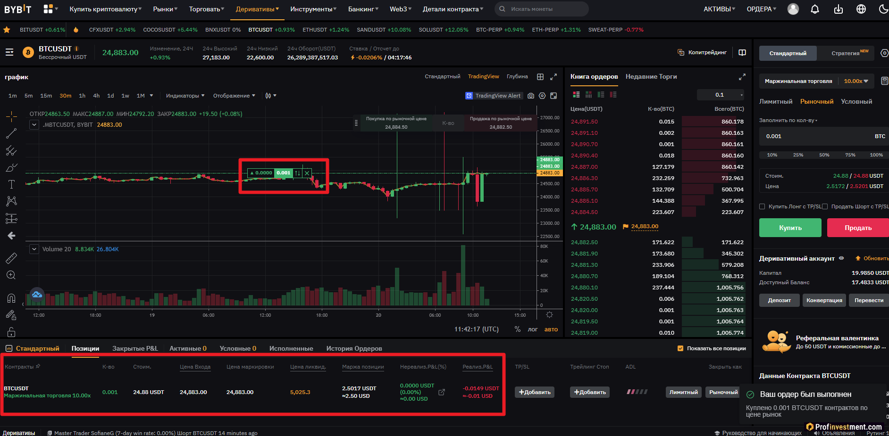This screenshot has height=436, width=889.
Task: Open the Indicators dropdown
Action: [185, 96]
